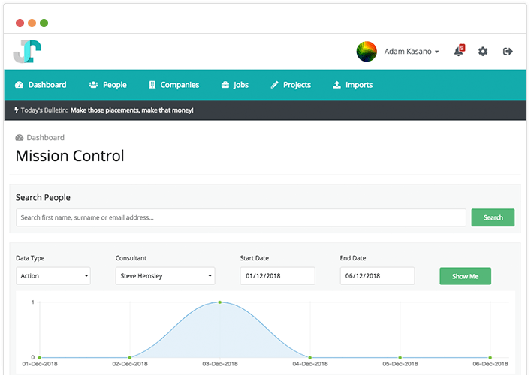Open settings via the gear icon
This screenshot has width=531, height=375.
[483, 52]
